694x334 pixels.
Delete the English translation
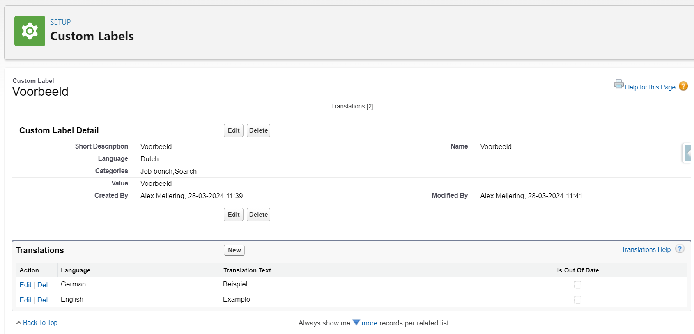tap(42, 300)
